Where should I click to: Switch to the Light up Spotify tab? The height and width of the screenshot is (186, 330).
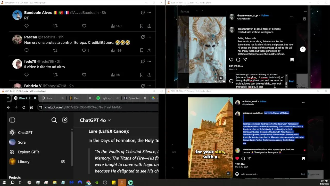point(107,98)
